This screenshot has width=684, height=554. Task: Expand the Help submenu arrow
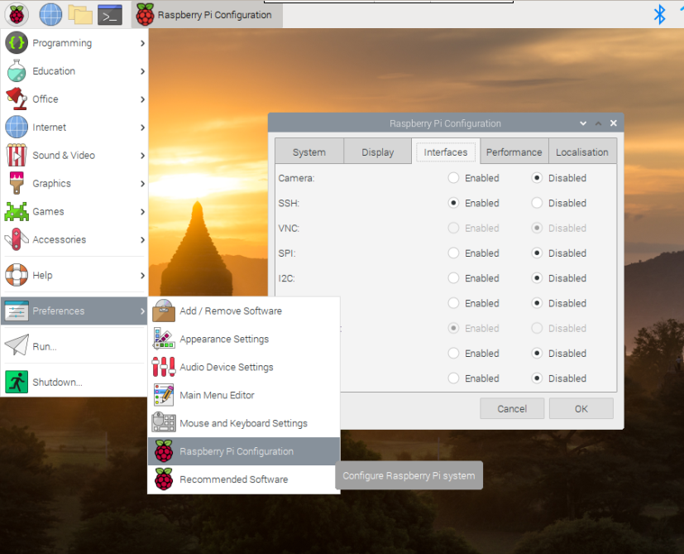coord(142,275)
